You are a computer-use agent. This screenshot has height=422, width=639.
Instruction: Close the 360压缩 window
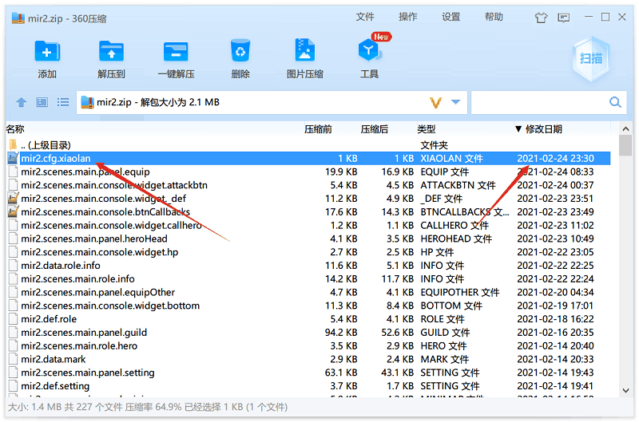coord(622,17)
